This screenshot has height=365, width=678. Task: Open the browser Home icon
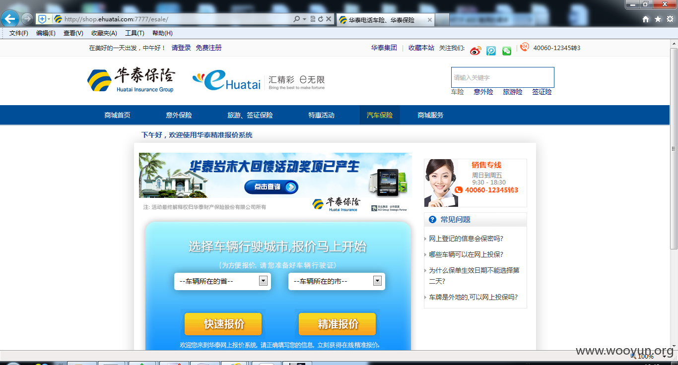[646, 19]
